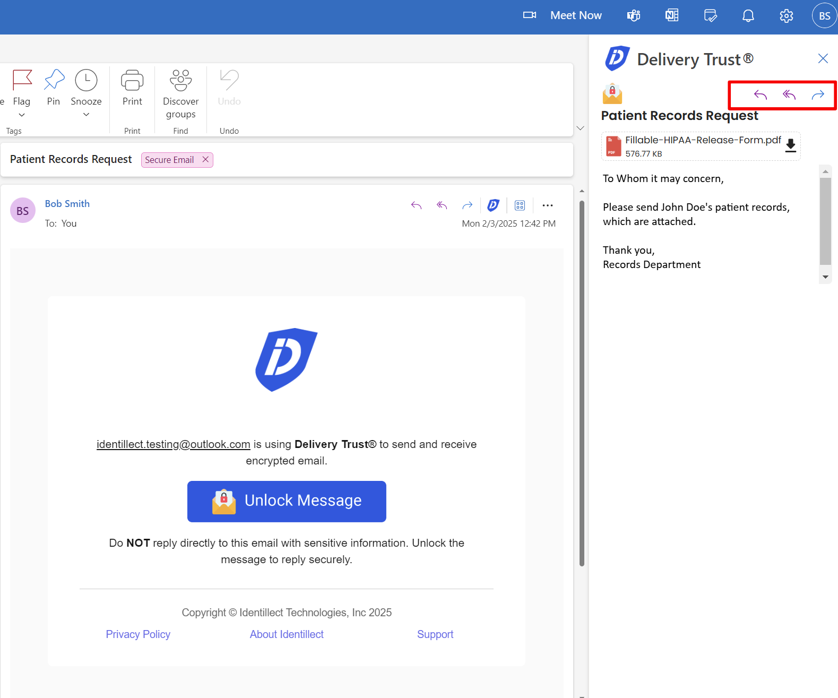Click the Delivery Trust shield logo in email body
Screen dimensions: 838x698
[x=287, y=360]
